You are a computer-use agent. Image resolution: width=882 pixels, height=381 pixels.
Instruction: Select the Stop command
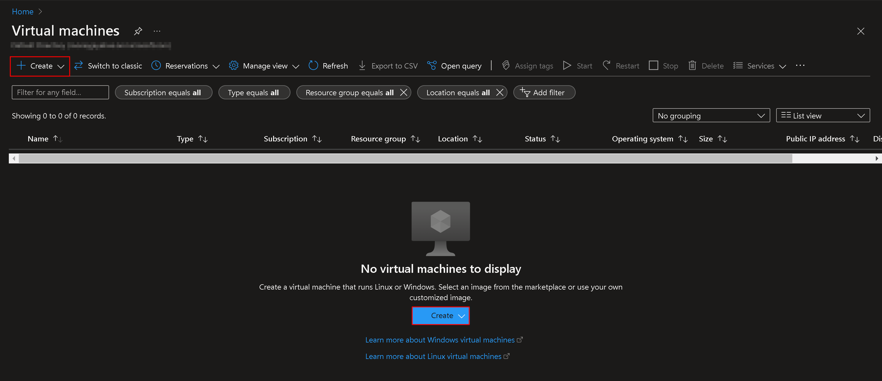[x=663, y=66]
